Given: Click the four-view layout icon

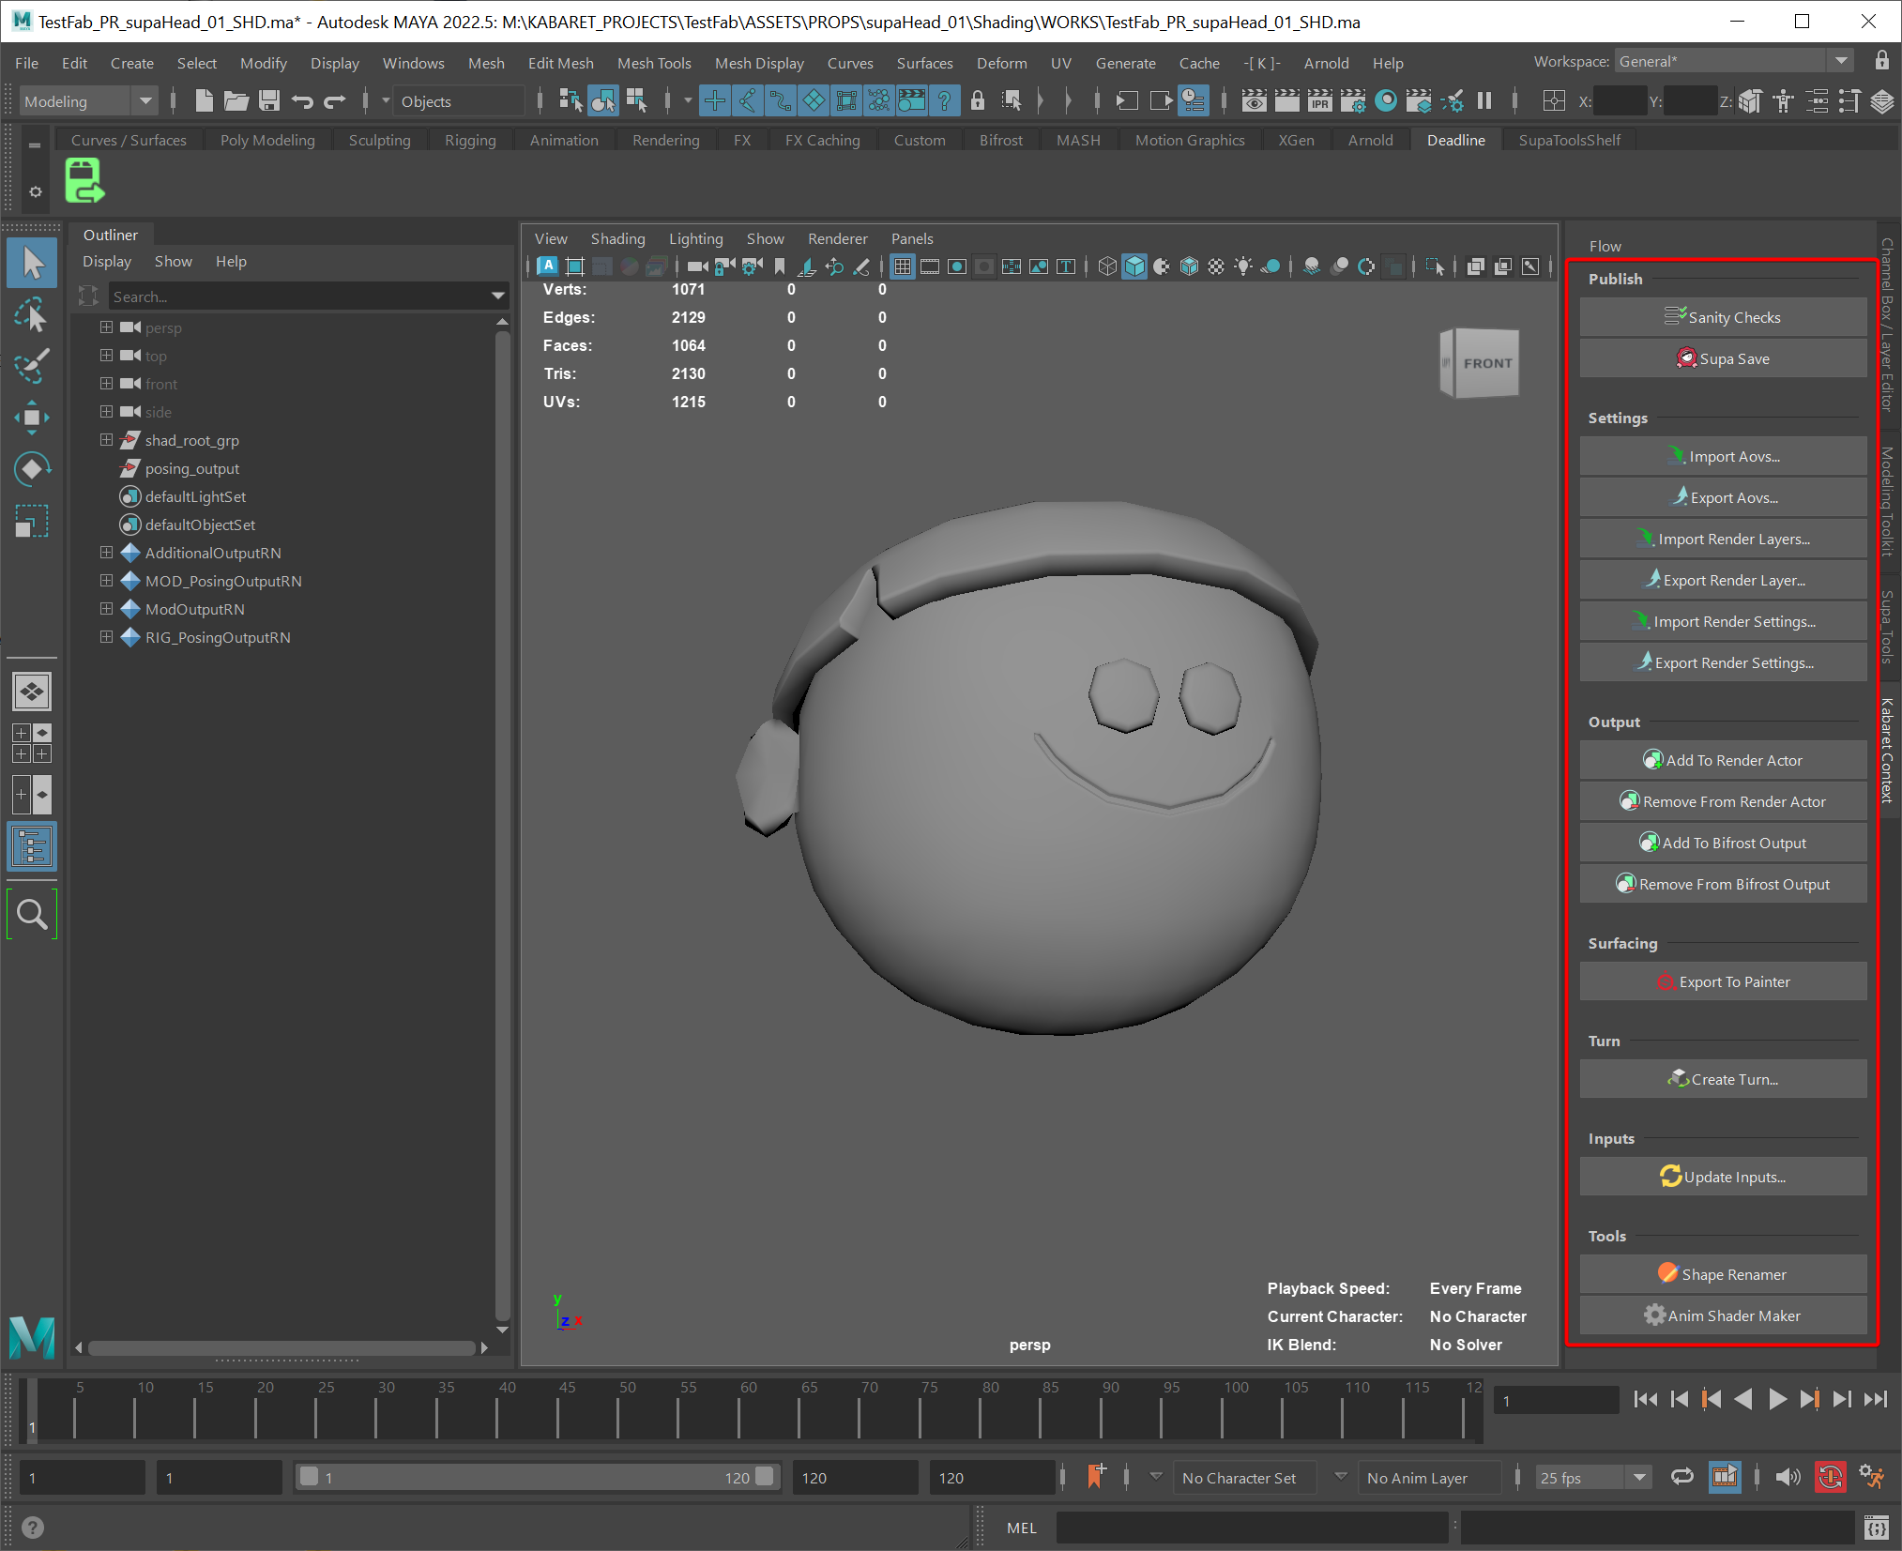Looking at the screenshot, I should [32, 743].
